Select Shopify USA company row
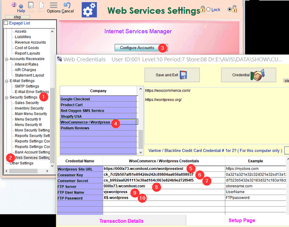The image size is (289, 227). point(99,116)
